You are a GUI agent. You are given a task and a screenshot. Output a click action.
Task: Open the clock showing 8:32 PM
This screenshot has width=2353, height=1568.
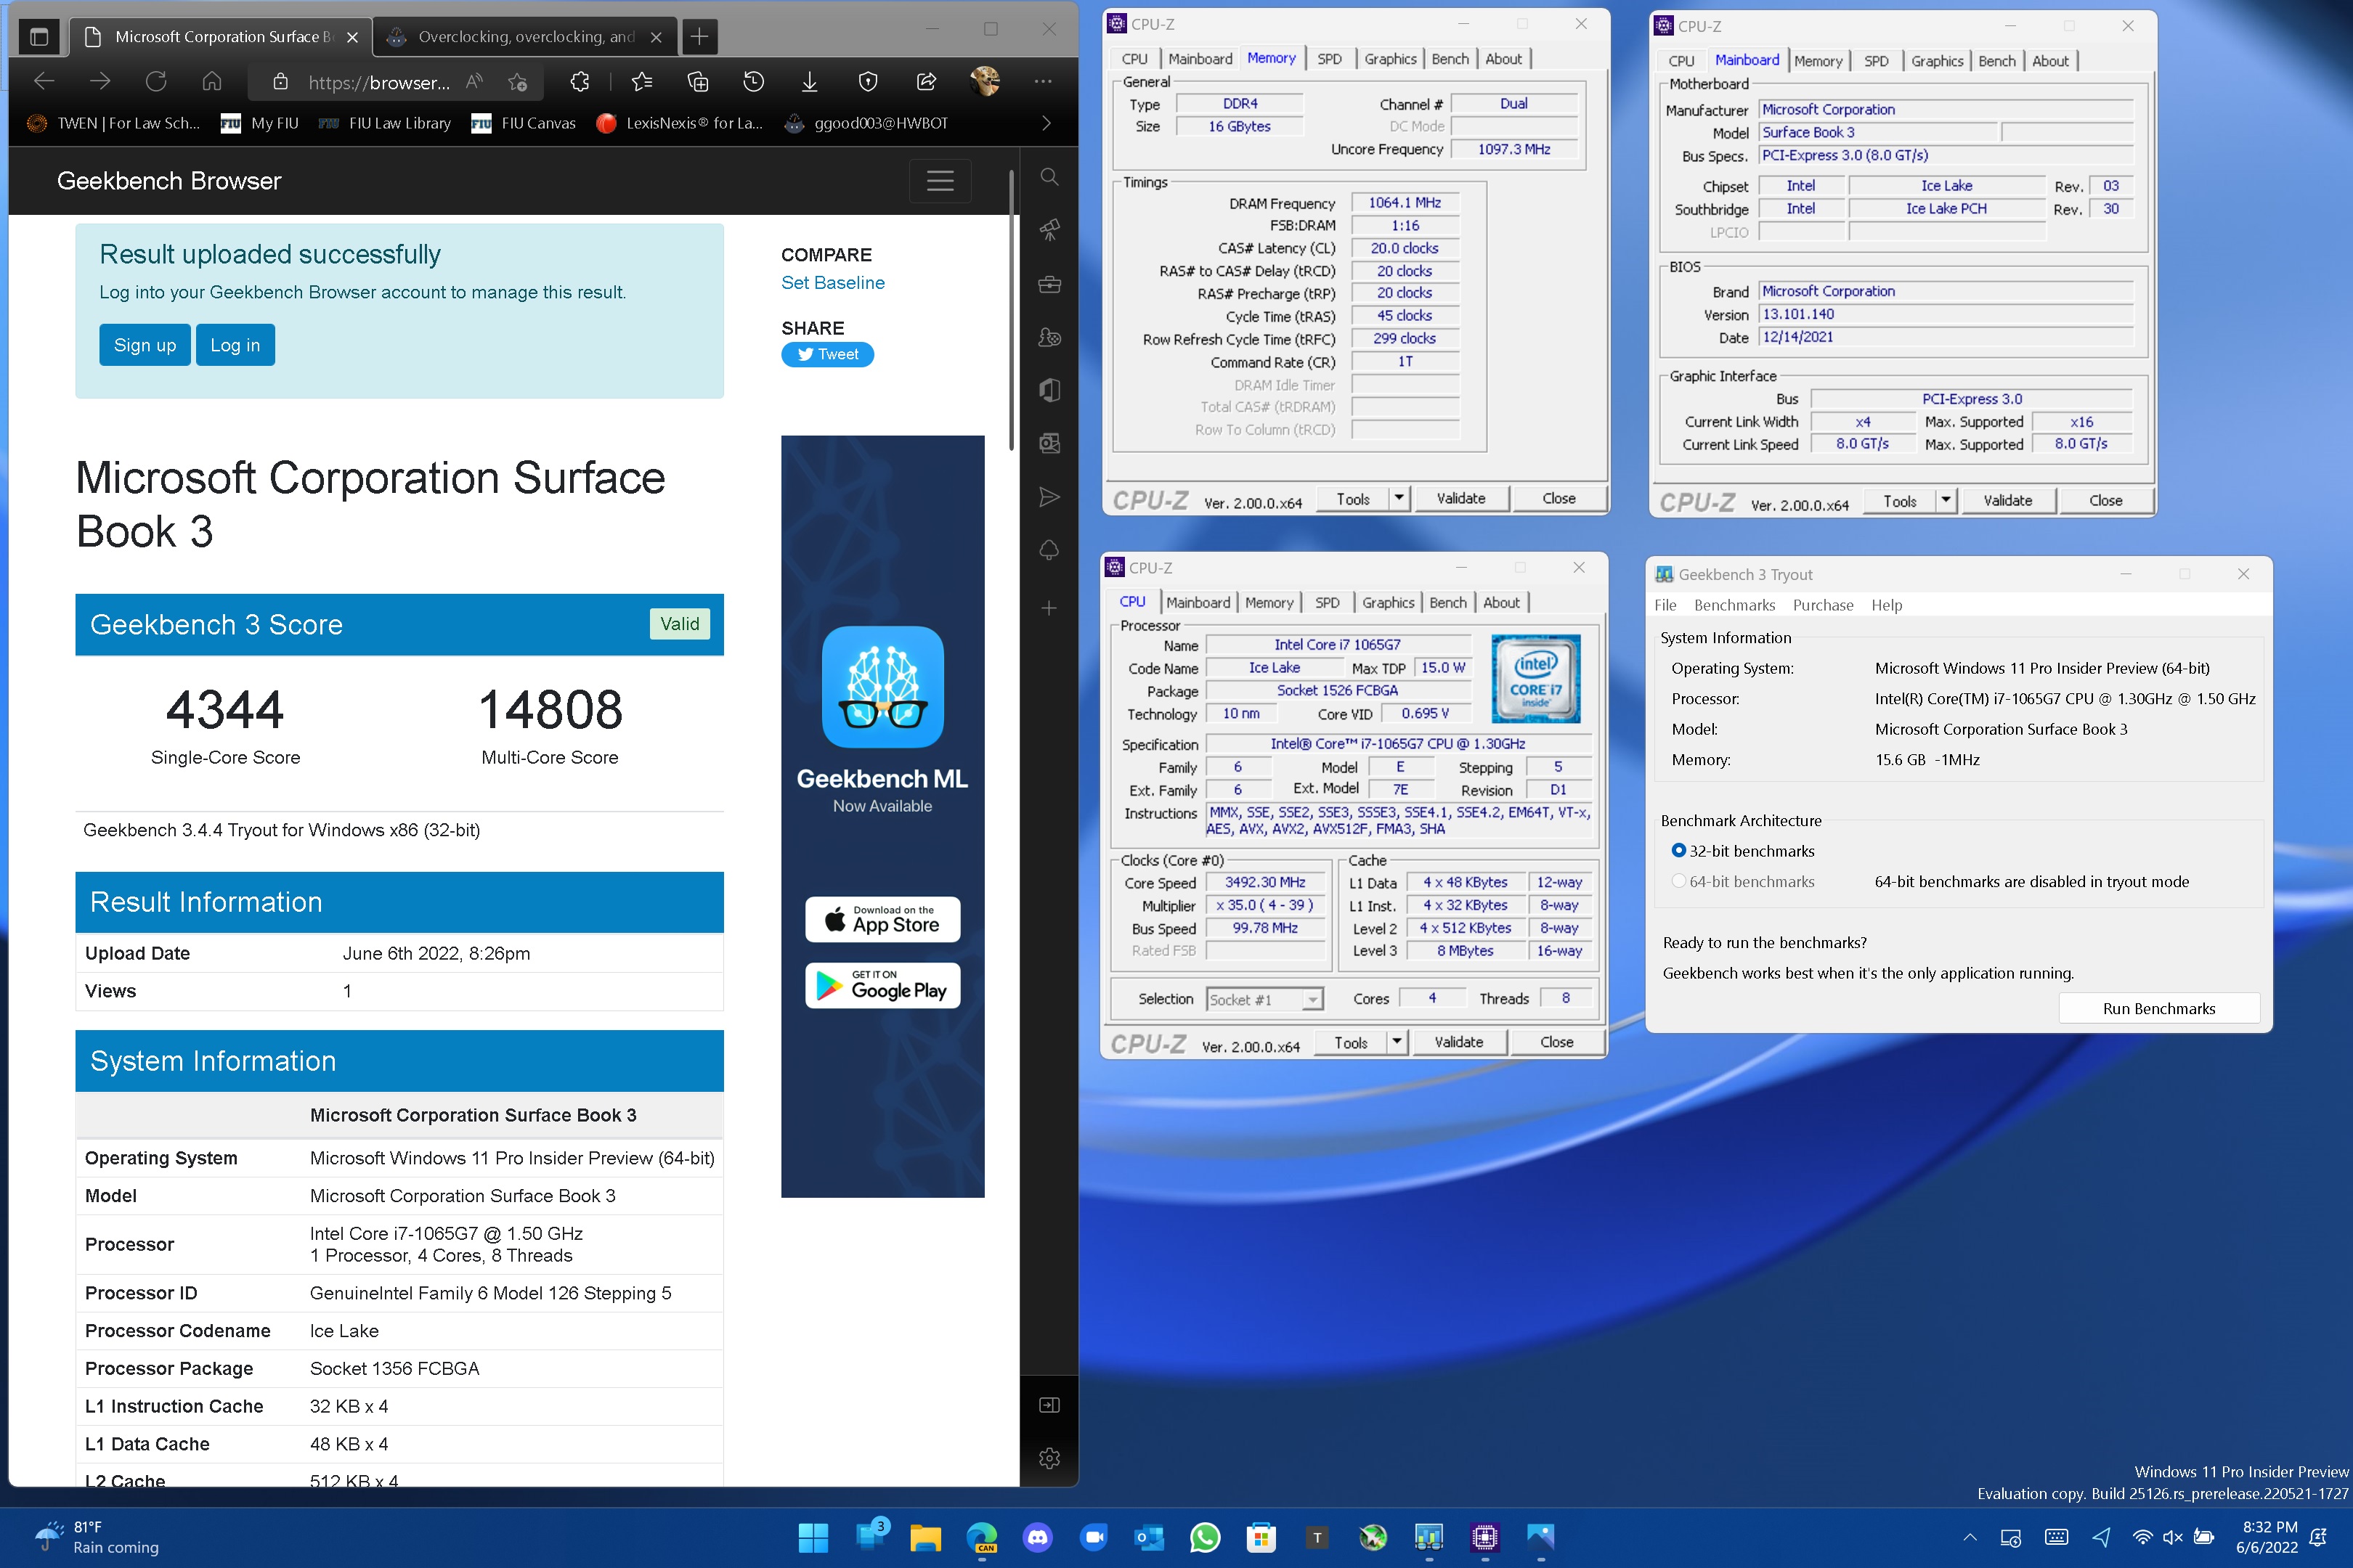pyautogui.click(x=2268, y=1537)
